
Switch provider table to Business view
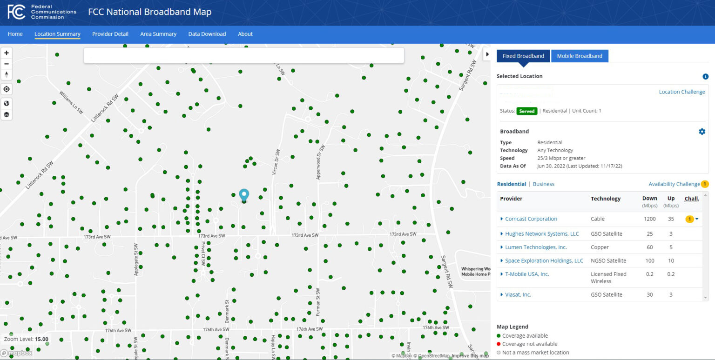click(543, 184)
